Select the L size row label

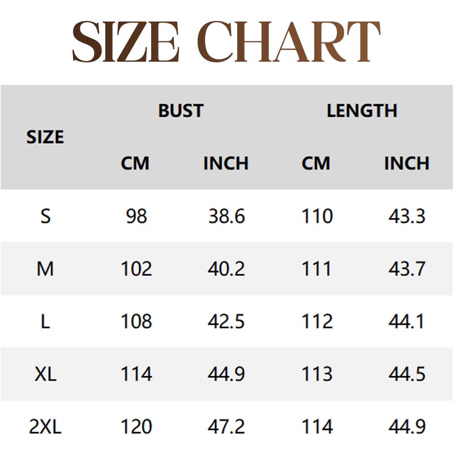(x=45, y=321)
